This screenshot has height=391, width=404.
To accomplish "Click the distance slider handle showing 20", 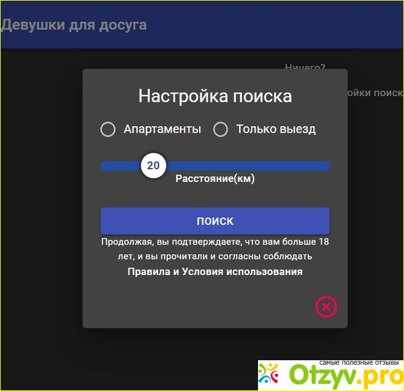I will click(154, 166).
